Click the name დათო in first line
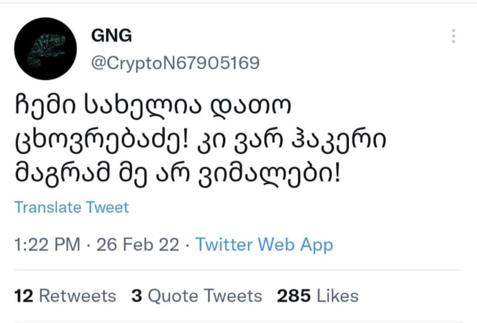477x323 pixels. 251,105
